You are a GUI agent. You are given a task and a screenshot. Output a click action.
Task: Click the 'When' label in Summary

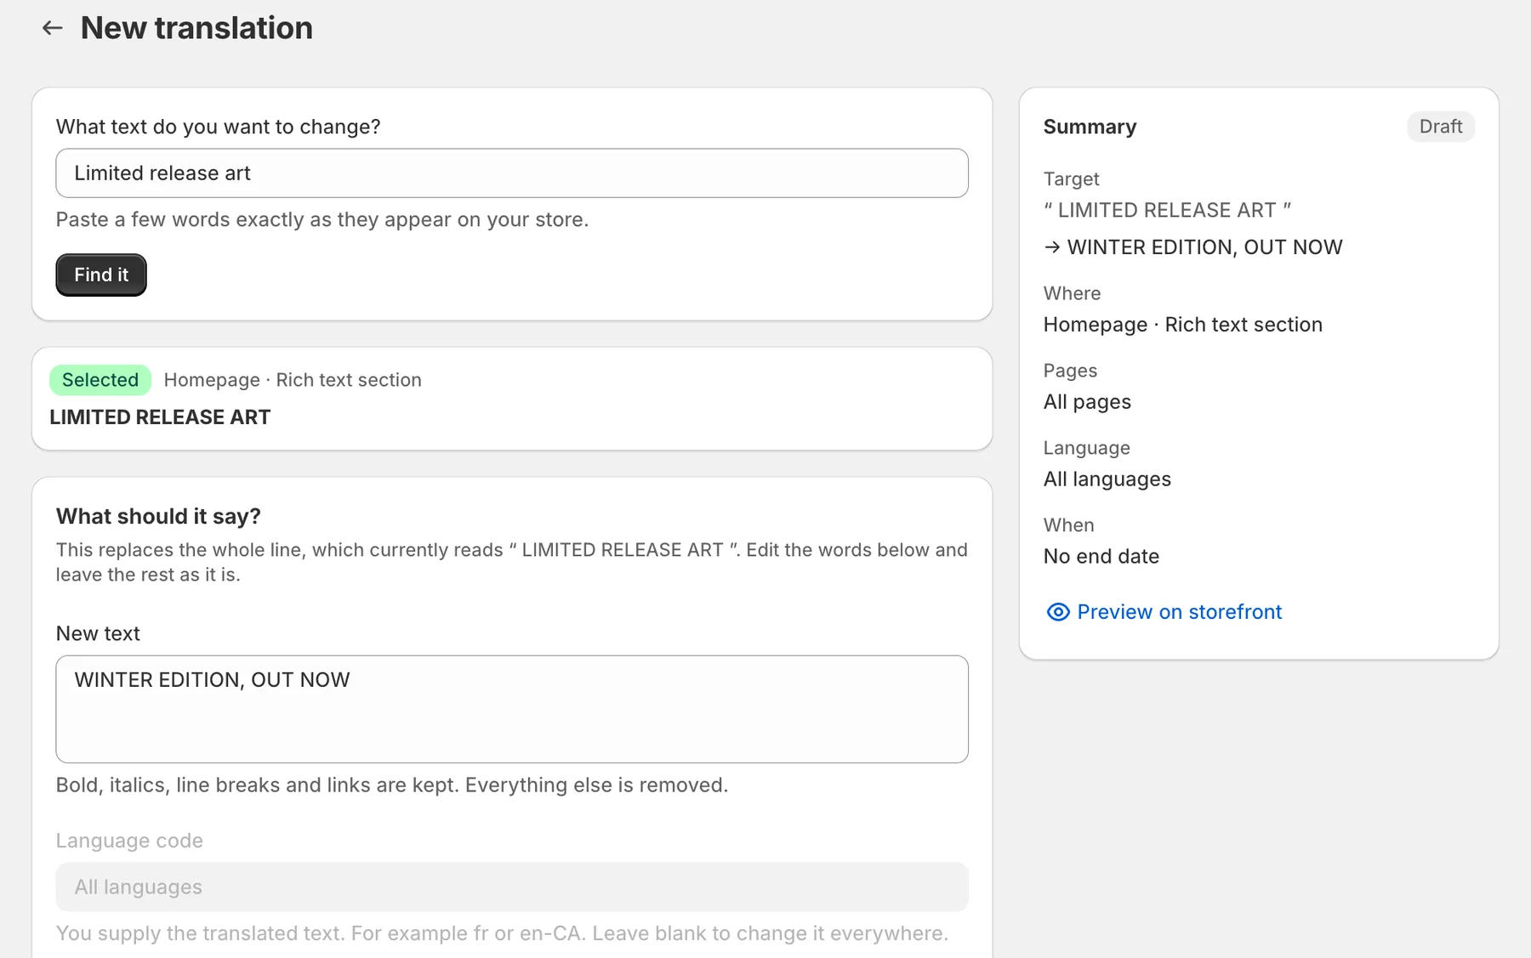[x=1068, y=525]
